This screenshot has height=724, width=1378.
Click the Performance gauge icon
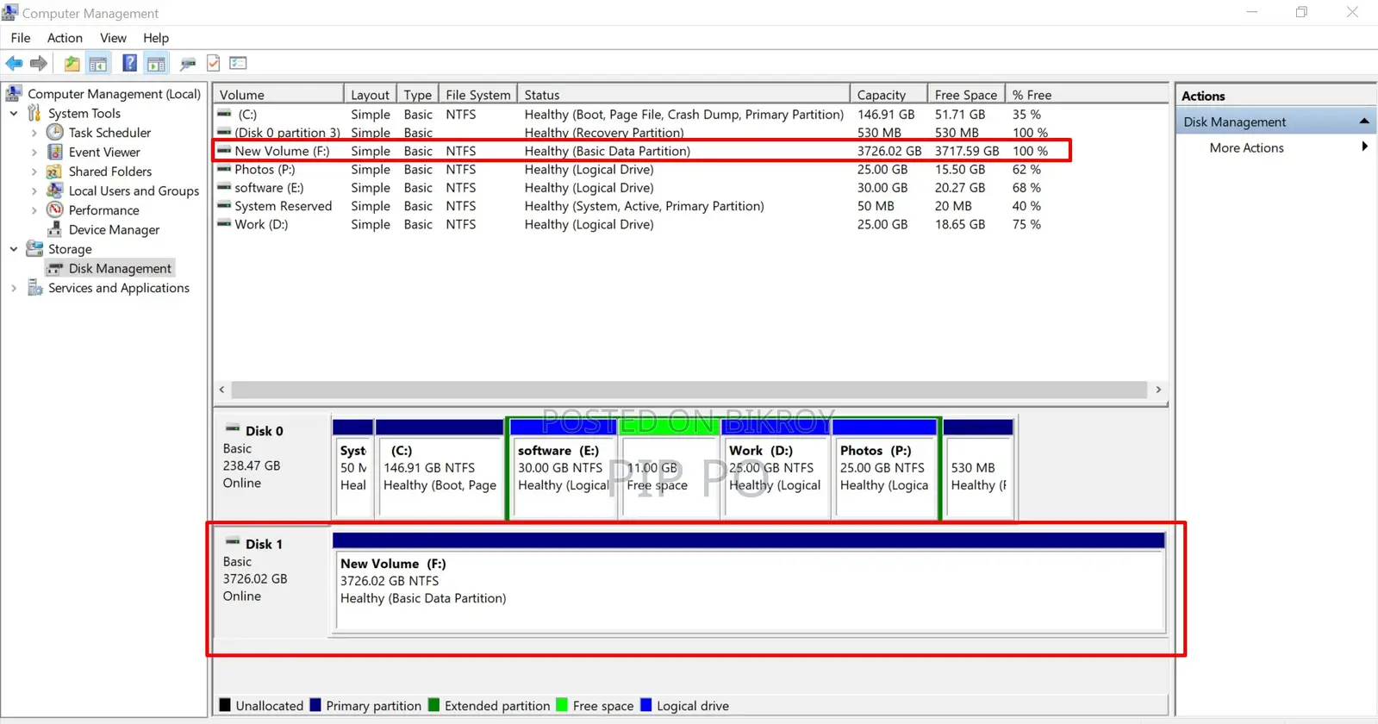[x=55, y=209]
